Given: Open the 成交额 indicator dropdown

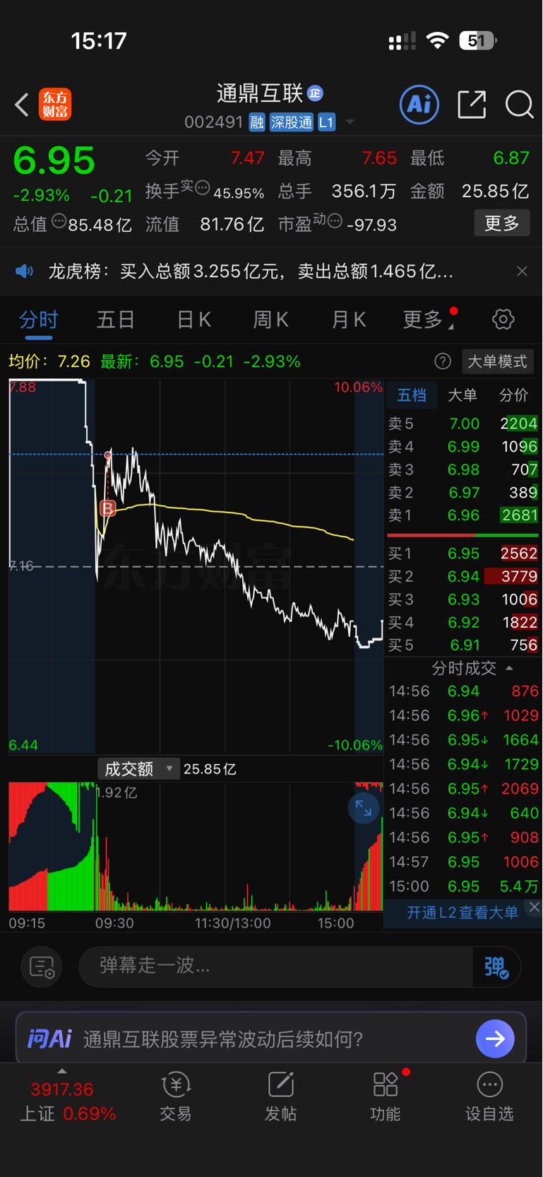Looking at the screenshot, I should coord(139,768).
